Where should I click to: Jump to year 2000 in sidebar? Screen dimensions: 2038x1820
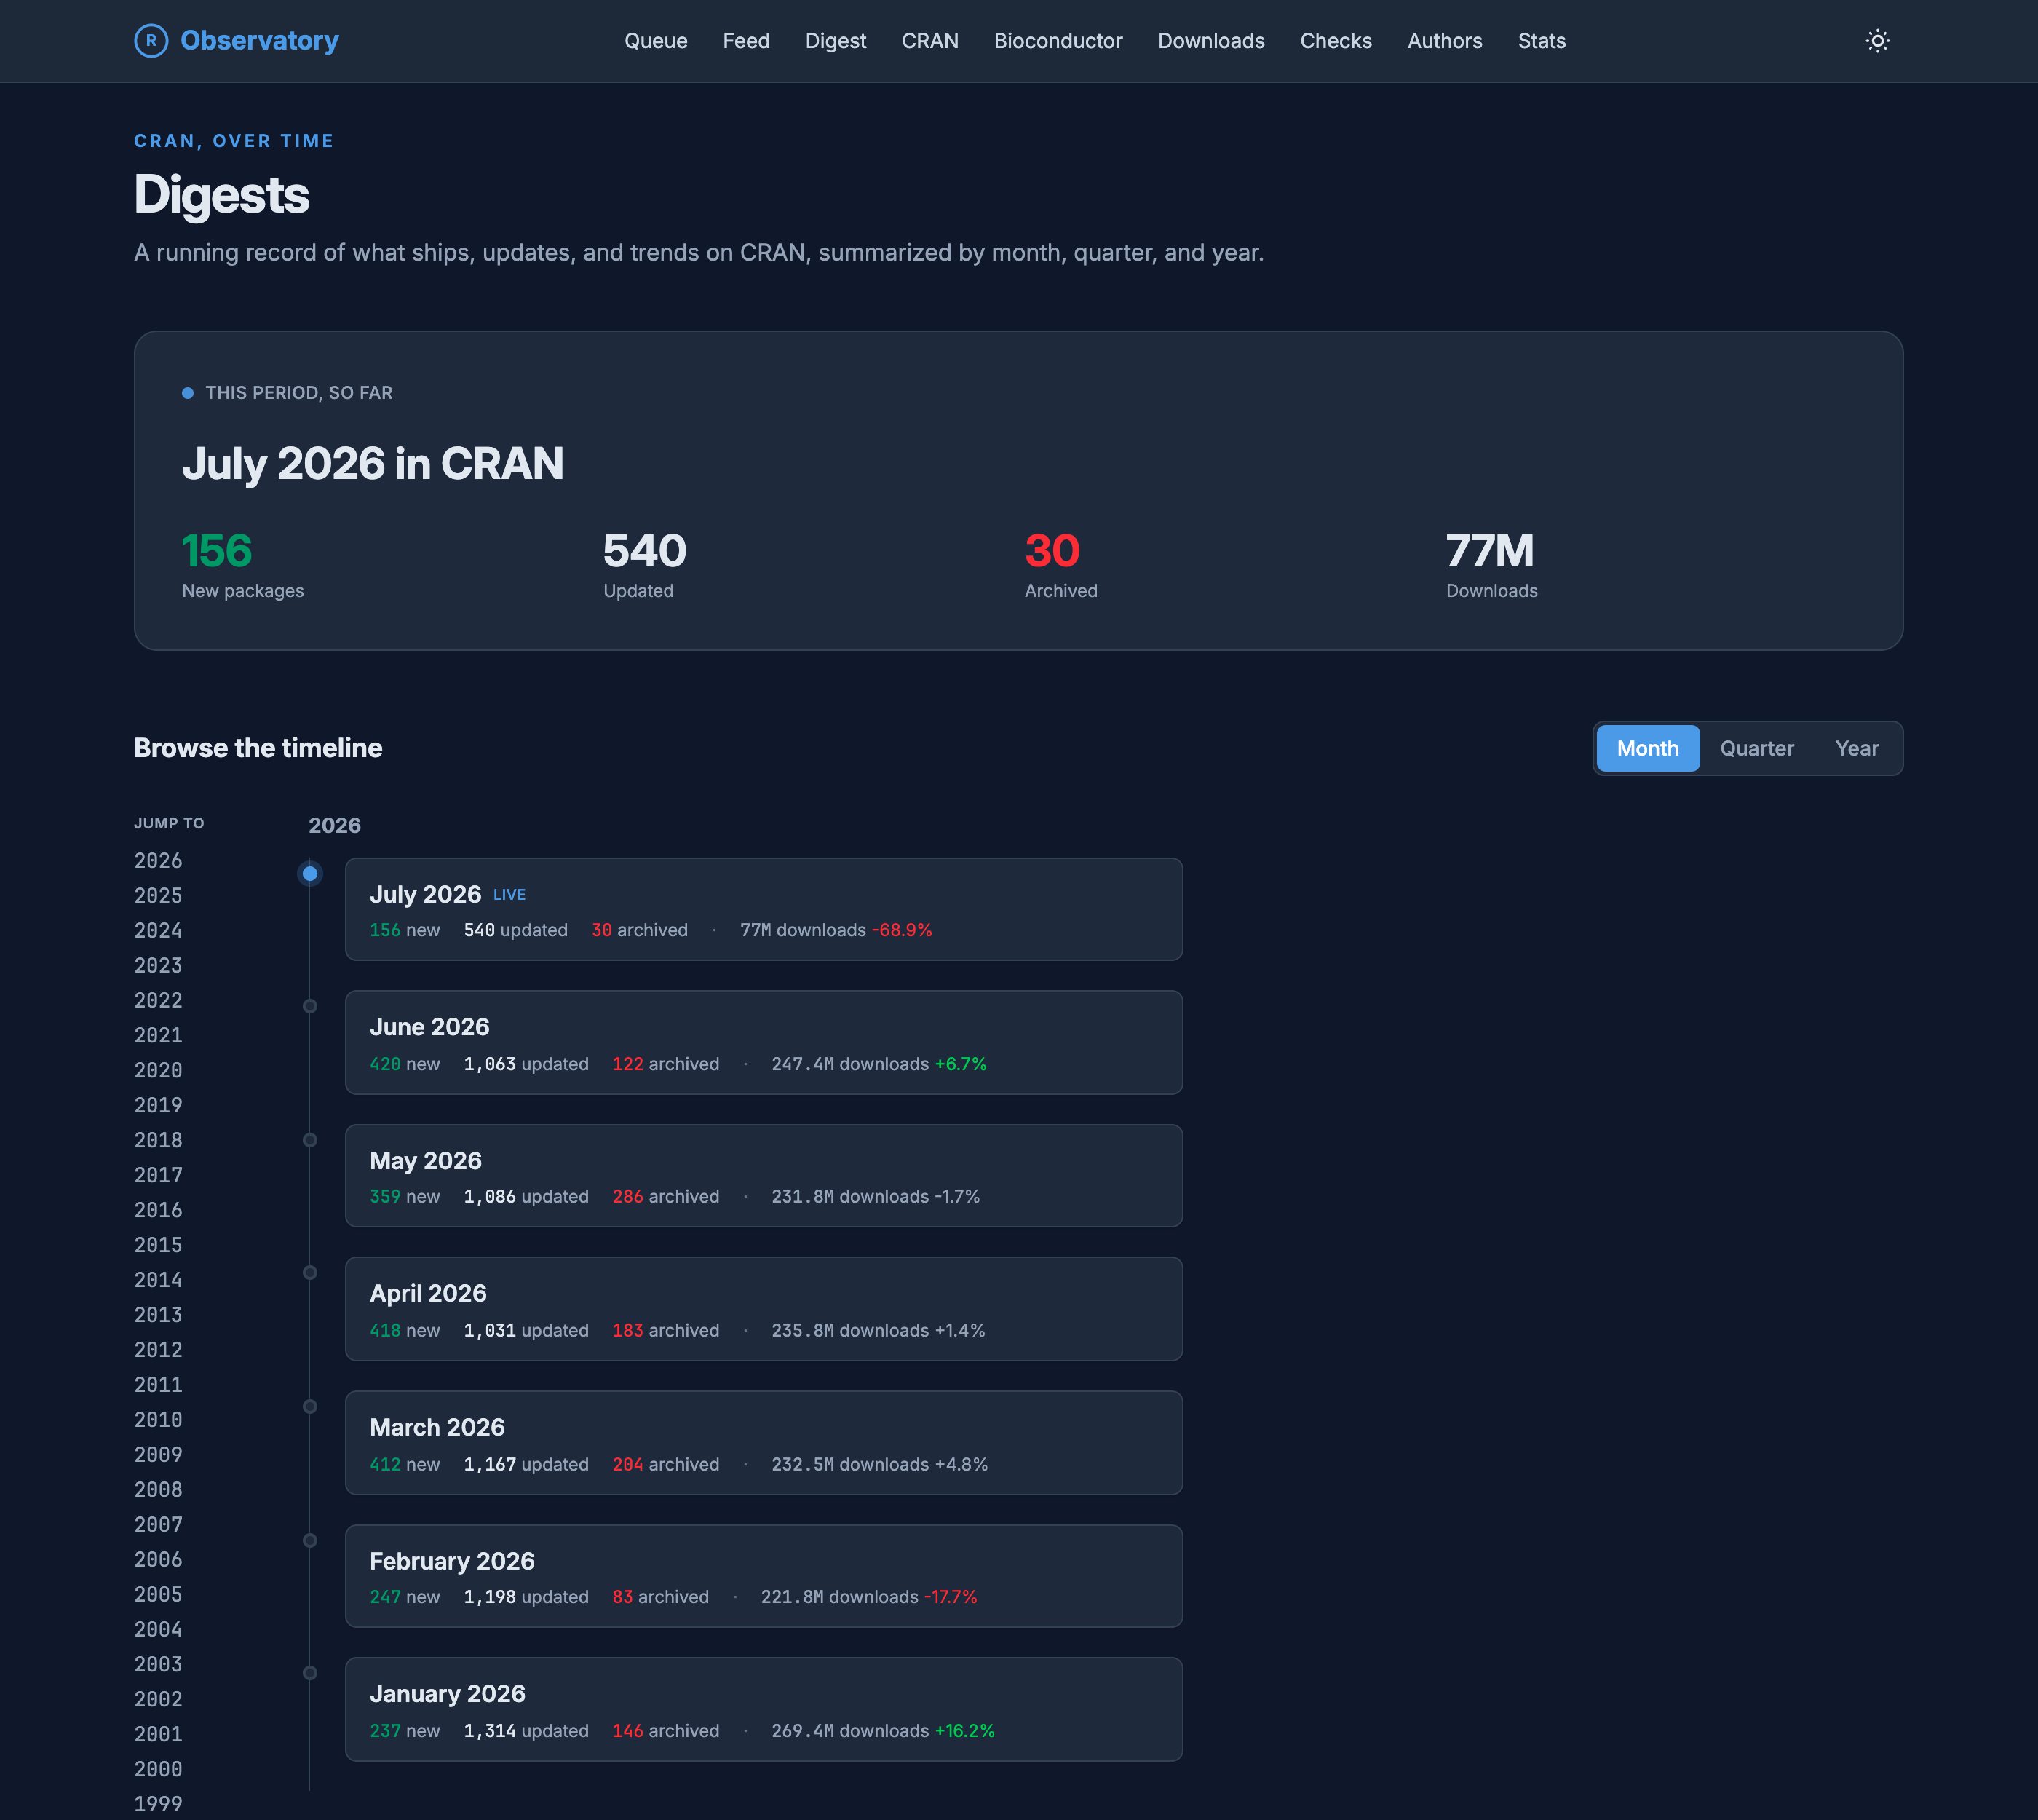tap(158, 1771)
